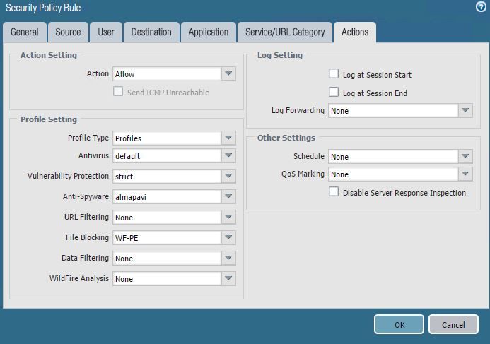Expand the Profile Type dropdown
The height and width of the screenshot is (344, 490).
[228, 138]
